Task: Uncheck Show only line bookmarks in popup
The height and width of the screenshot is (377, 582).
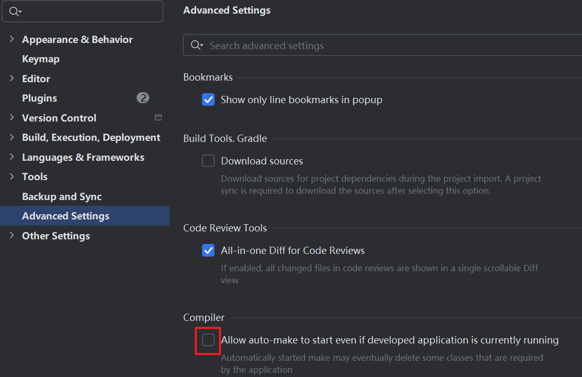Action: [x=208, y=99]
